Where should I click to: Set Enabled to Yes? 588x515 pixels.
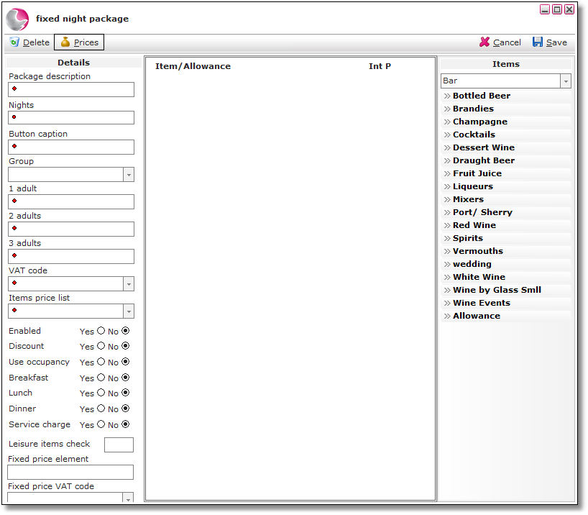coord(101,331)
